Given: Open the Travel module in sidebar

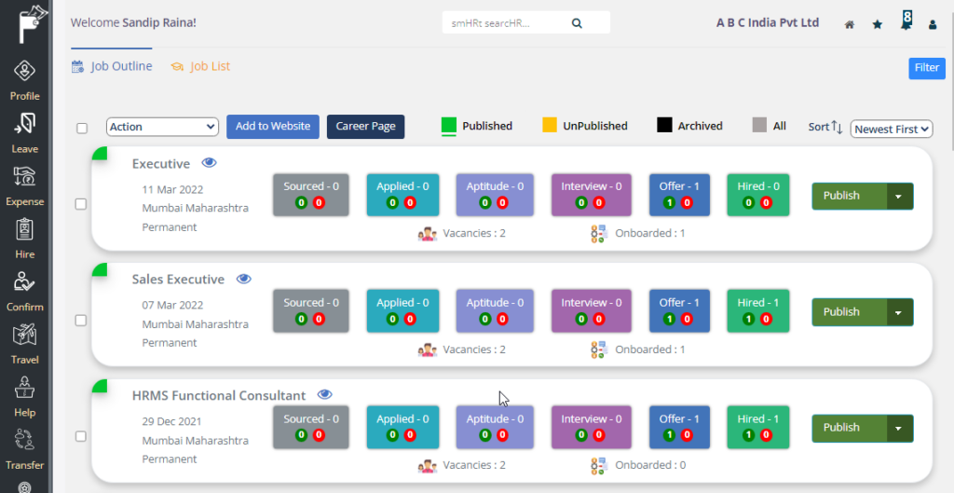Looking at the screenshot, I should (24, 344).
